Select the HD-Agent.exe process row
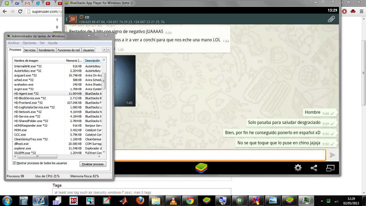366x206 pixels. point(57,94)
